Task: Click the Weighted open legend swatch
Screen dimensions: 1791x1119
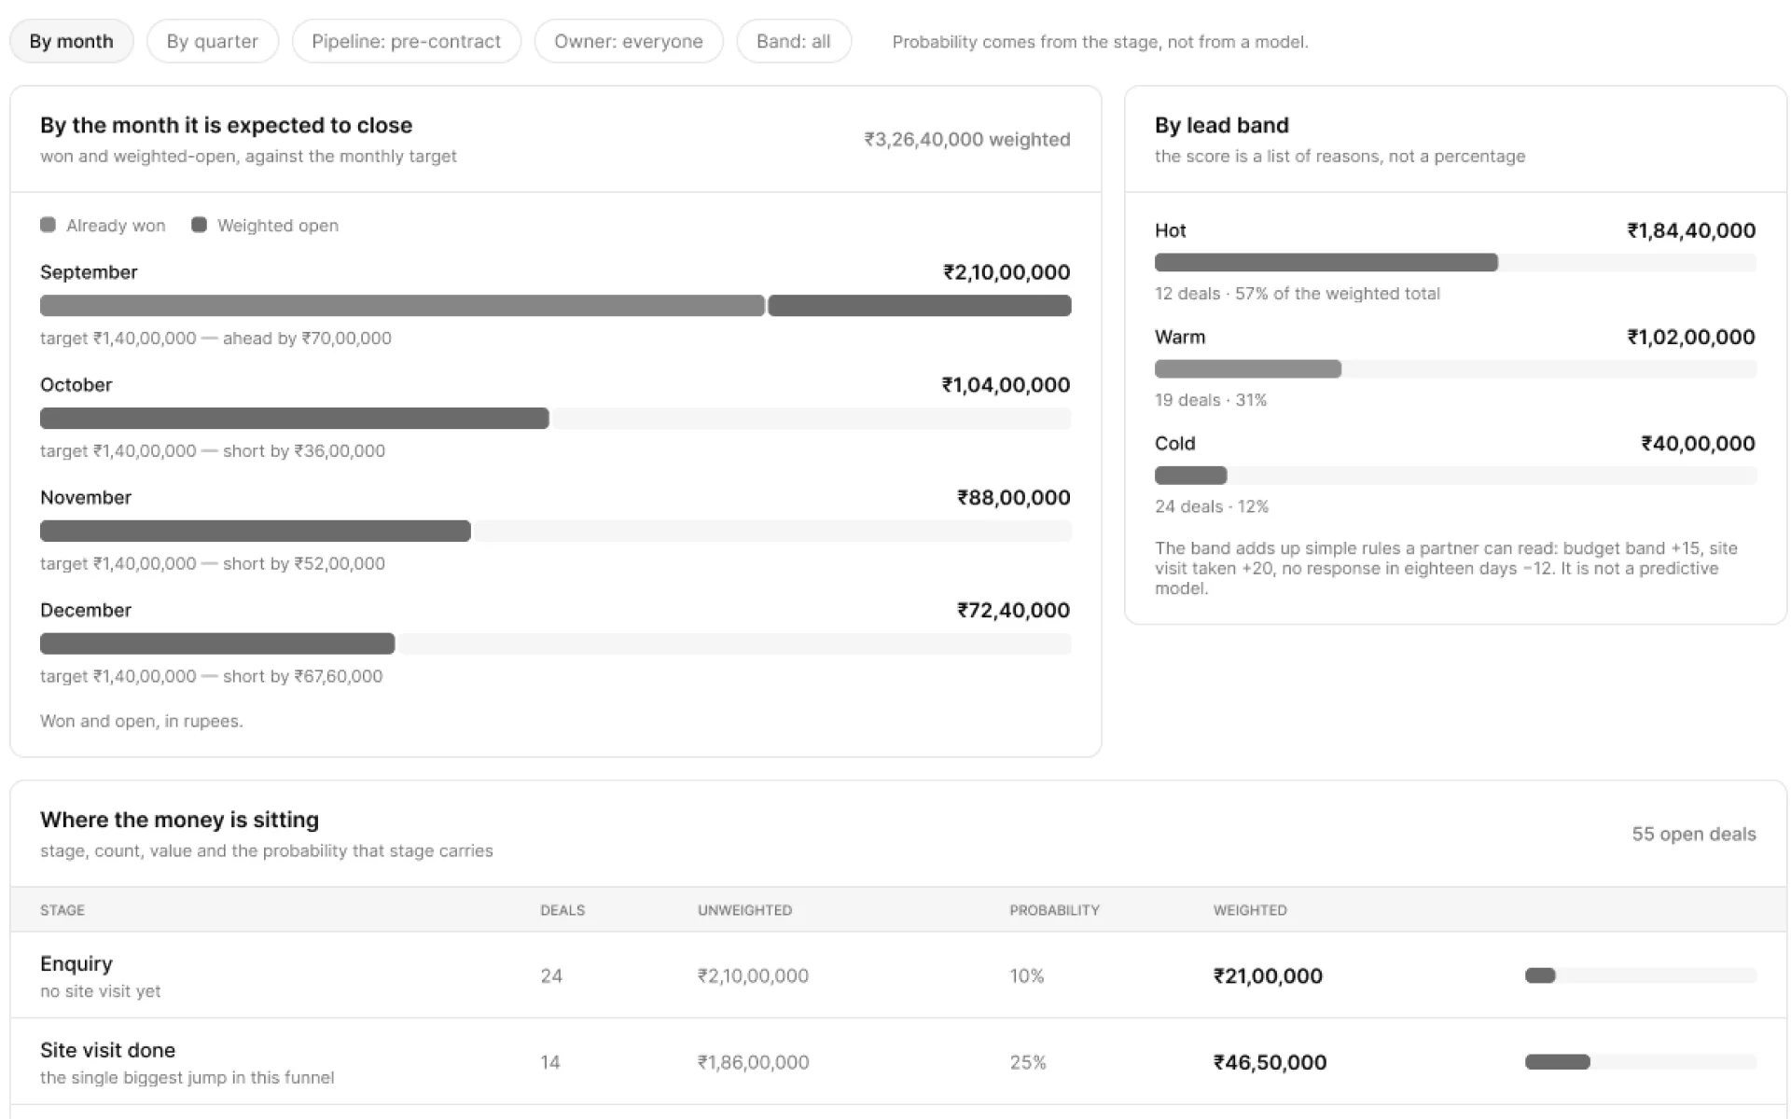Action: point(199,225)
